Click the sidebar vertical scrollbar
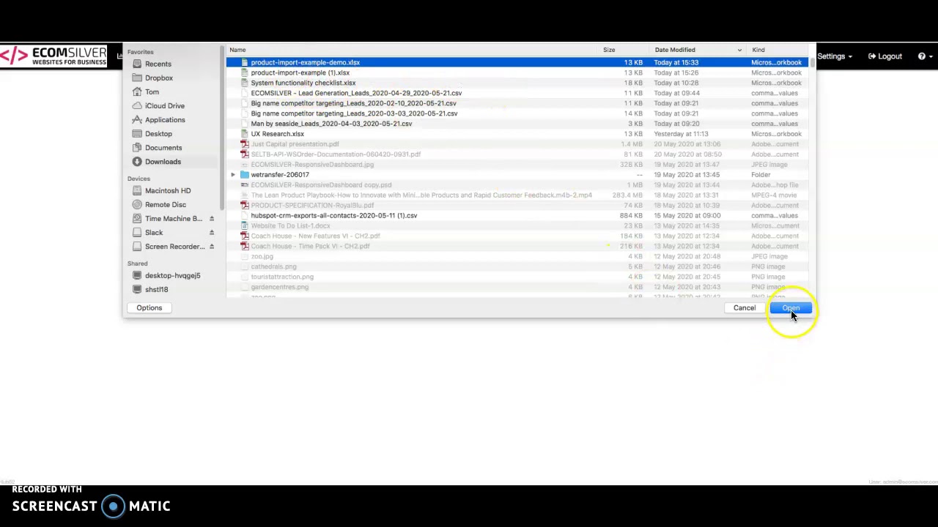This screenshot has height=527, width=938. 221,128
